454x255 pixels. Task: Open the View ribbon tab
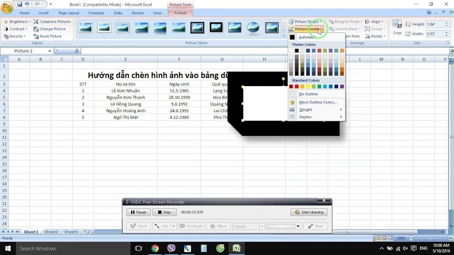tap(157, 13)
